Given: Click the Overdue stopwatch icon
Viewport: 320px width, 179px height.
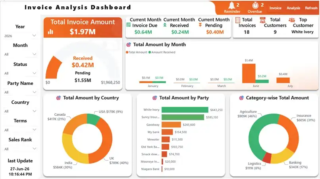Looking at the screenshot, I should [255, 5].
